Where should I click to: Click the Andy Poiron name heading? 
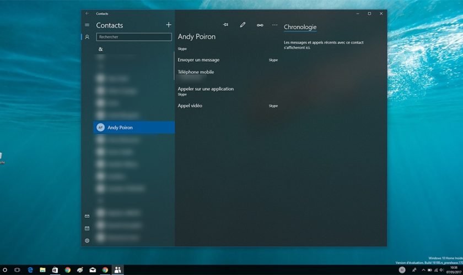(x=196, y=36)
